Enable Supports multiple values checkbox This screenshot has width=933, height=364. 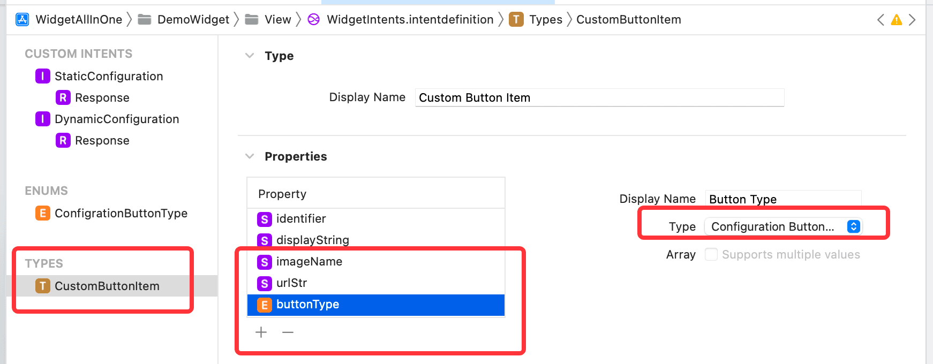711,254
